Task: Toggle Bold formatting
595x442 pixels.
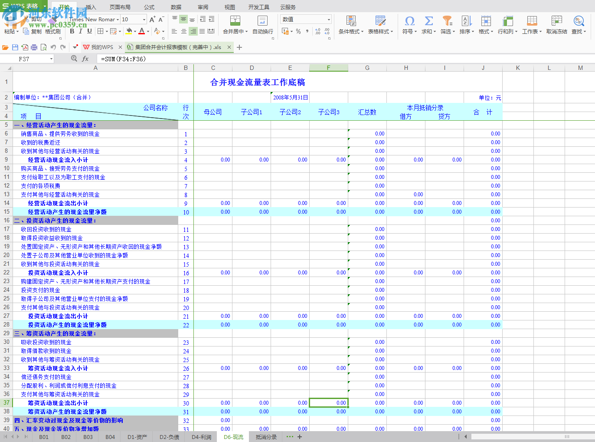Action: tap(72, 31)
